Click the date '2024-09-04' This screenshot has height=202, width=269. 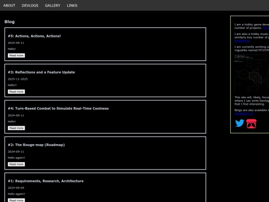click(16, 188)
